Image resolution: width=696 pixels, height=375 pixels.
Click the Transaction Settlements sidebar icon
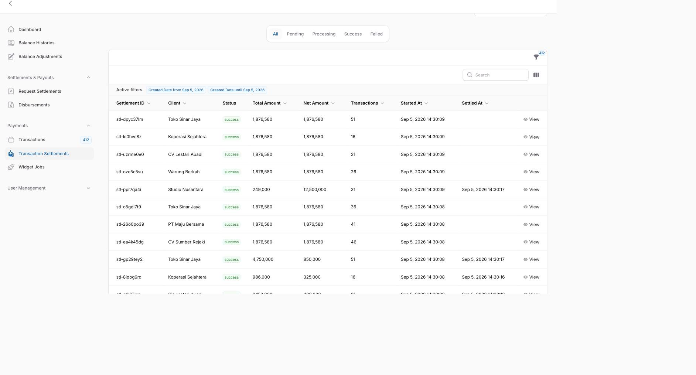click(11, 154)
